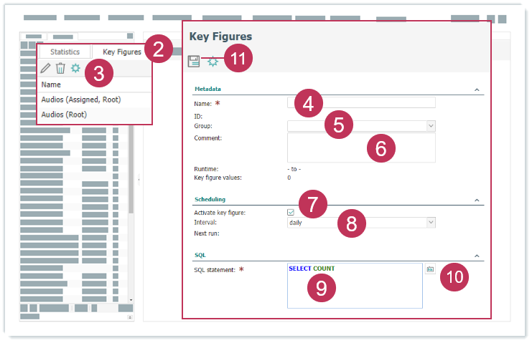Toggle the Activate key figure checkbox
532x343 pixels.
tap(291, 213)
